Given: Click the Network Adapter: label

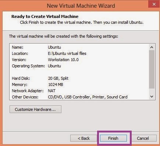Looking at the screenshot, I should pos(28,91).
